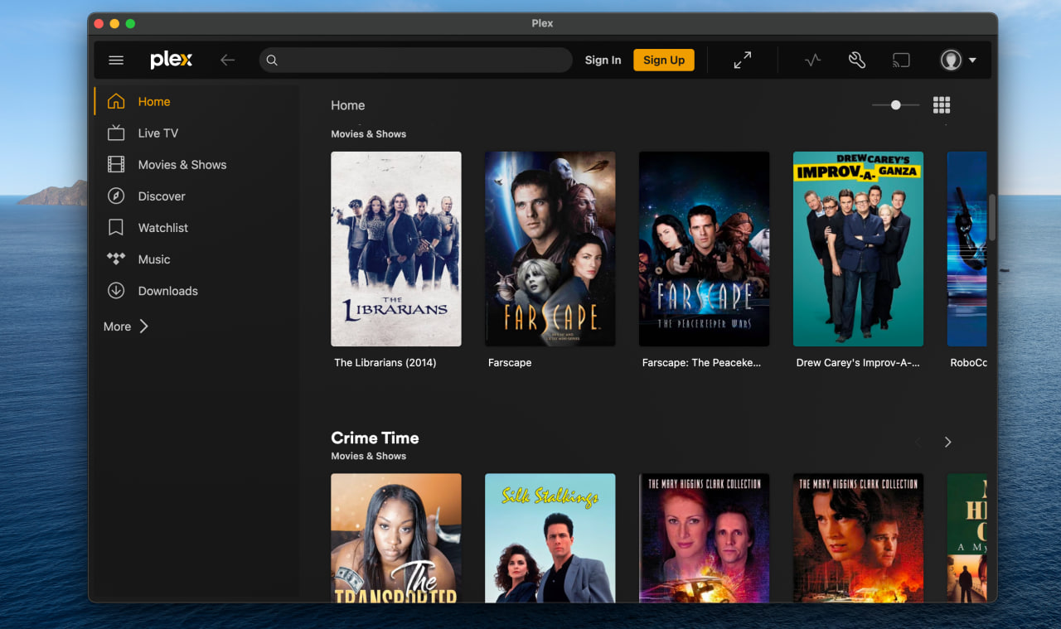
Task: Select the Home menu item
Action: click(x=153, y=101)
